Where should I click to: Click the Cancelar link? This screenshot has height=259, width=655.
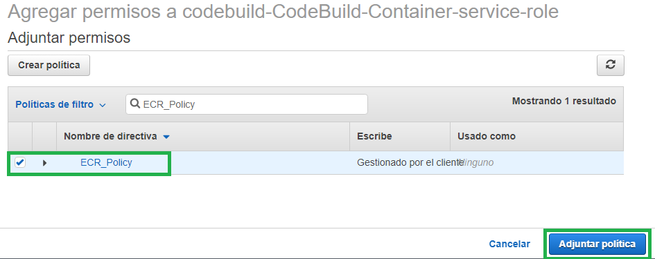tap(509, 244)
